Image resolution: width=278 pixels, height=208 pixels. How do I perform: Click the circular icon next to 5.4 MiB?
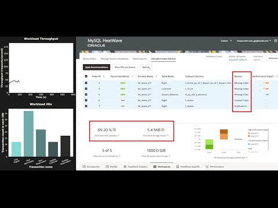coord(163,130)
